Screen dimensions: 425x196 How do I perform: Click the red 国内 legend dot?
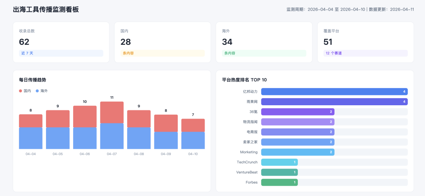pos(20,91)
